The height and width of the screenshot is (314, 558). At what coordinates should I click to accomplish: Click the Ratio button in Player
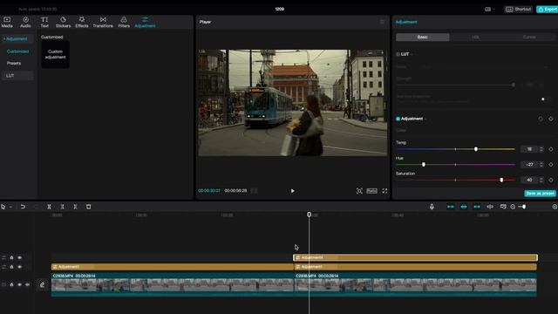(372, 191)
